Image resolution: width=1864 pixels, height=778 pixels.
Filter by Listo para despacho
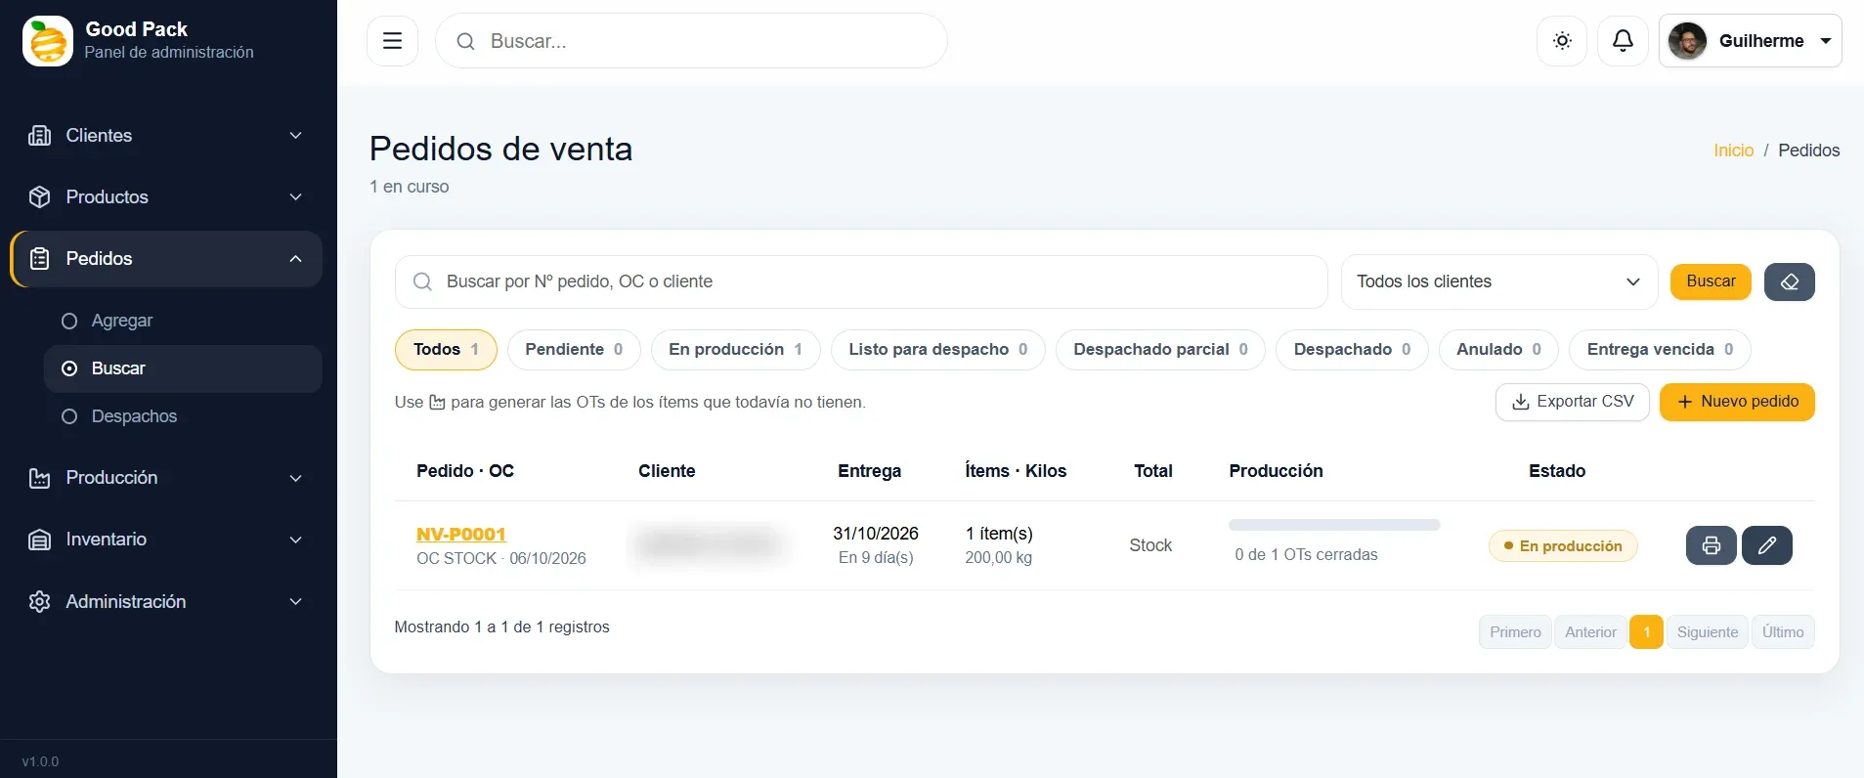tap(937, 350)
